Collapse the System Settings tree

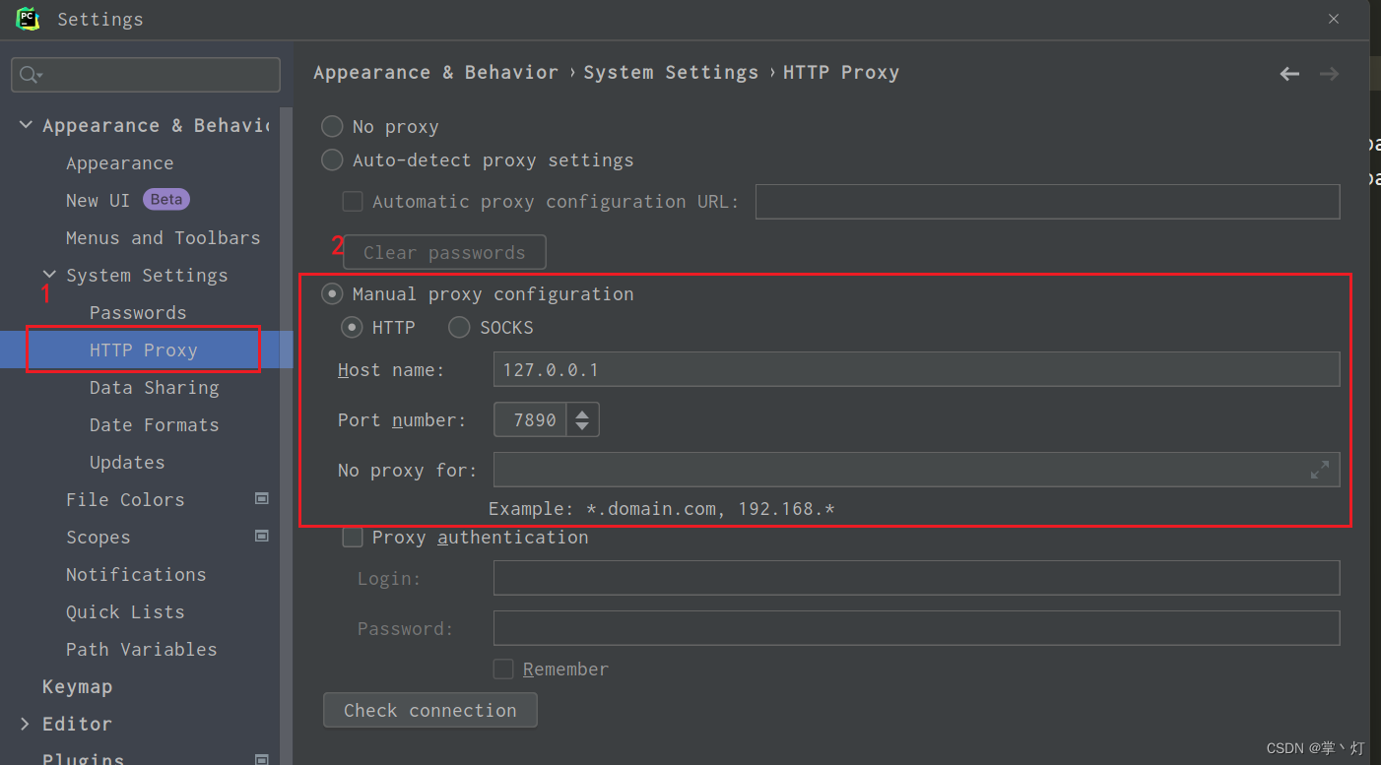click(x=49, y=275)
